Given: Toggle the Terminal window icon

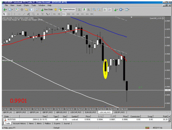Looking at the screenshot, I should click(x=31, y=10).
